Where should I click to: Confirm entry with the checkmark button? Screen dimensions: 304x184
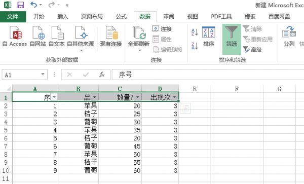(86, 75)
